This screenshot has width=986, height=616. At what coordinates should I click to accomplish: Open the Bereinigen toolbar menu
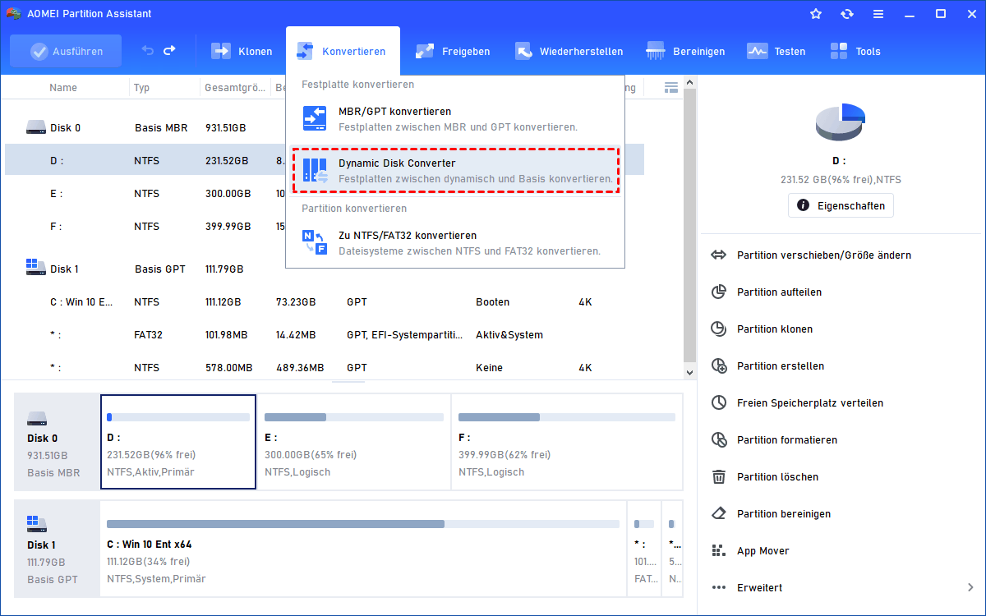[x=685, y=51]
